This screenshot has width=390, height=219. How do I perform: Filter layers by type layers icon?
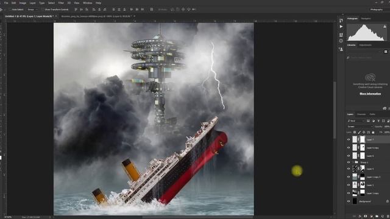[378, 121]
